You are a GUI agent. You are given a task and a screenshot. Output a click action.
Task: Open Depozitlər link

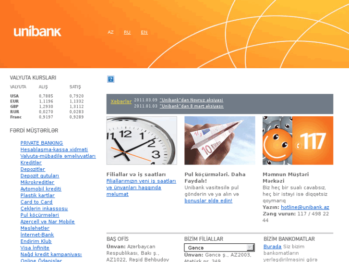pos(33,169)
